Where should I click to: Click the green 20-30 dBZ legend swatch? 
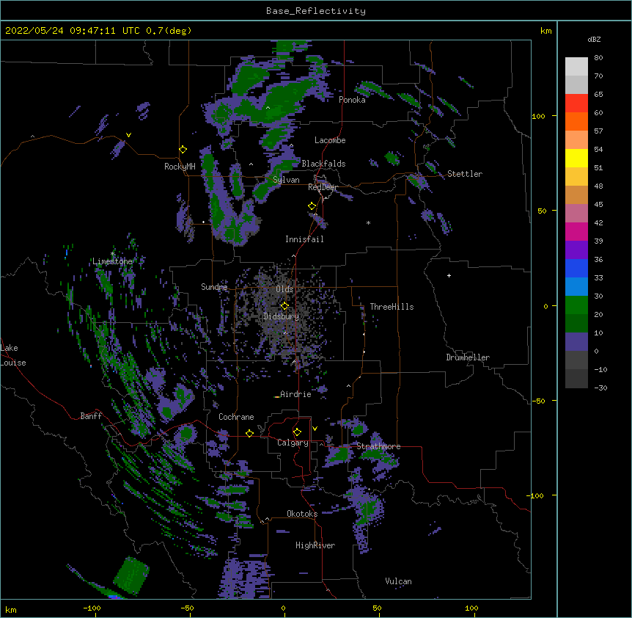click(x=576, y=305)
